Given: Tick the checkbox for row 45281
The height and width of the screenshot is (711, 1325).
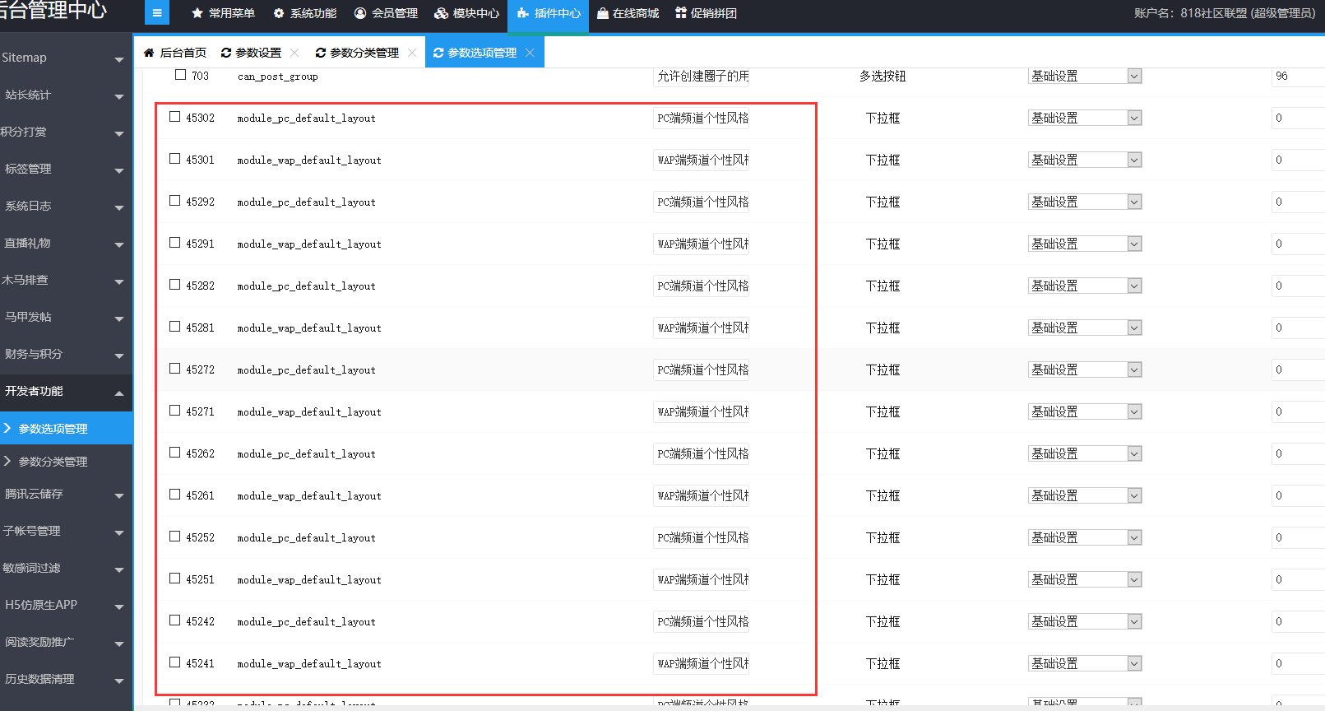Looking at the screenshot, I should coord(175,327).
